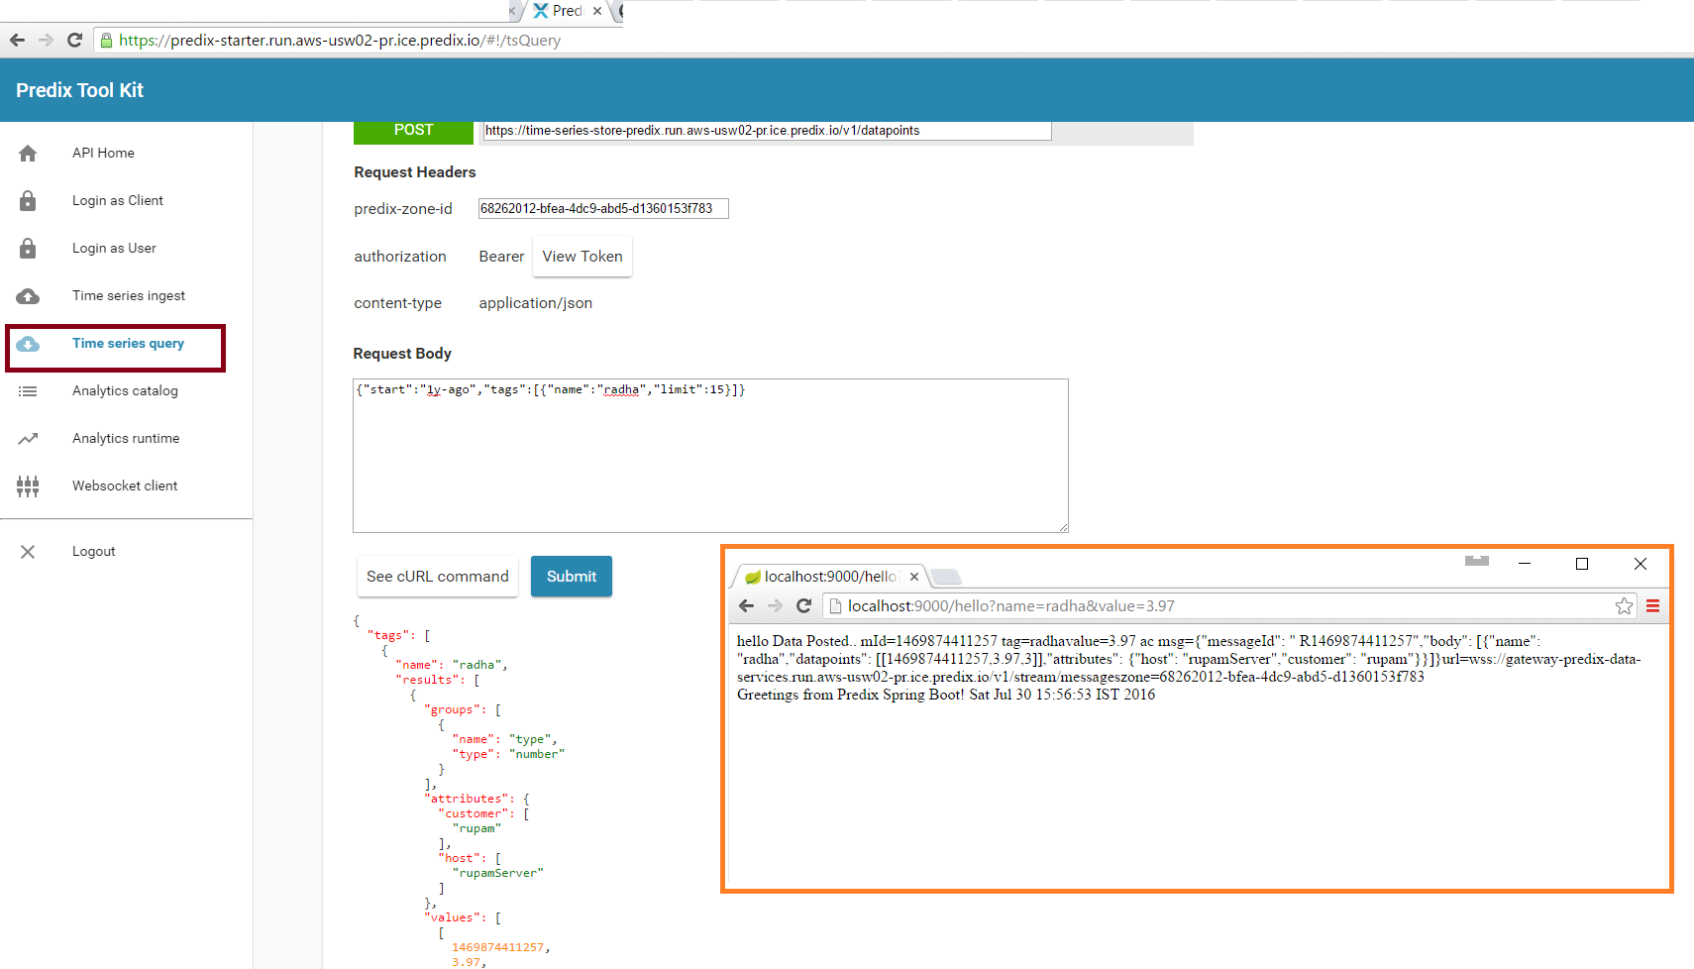Reload the localhost:9000 page
Viewport: 1694px width, 969px height.
(804, 605)
